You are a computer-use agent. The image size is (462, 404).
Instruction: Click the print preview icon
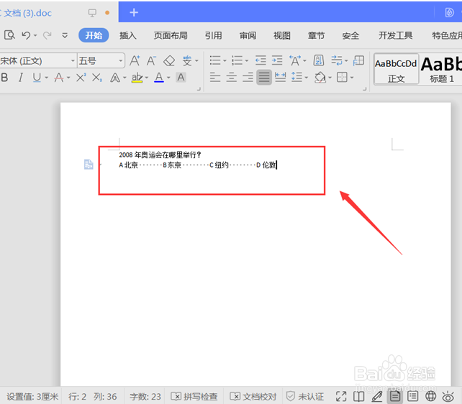coord(9,35)
